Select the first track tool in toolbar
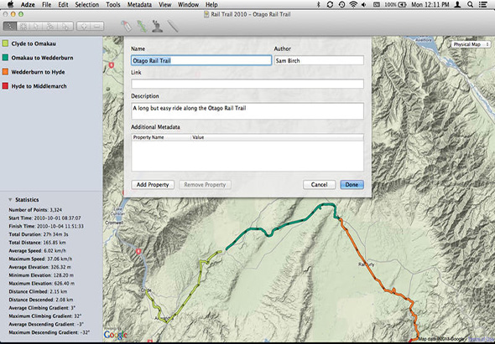Viewport: 495px width, 344px height. pyautogui.click(x=10, y=26)
